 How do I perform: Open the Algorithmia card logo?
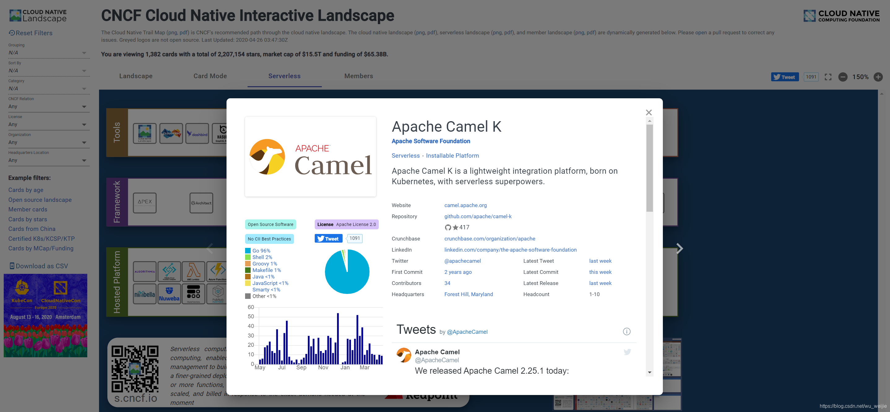(145, 272)
